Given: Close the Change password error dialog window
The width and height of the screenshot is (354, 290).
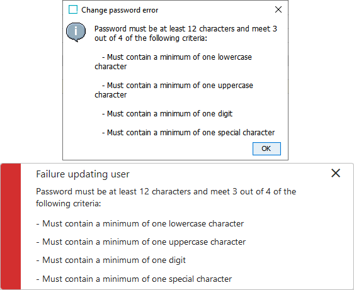Looking at the screenshot, I should [278, 9].
